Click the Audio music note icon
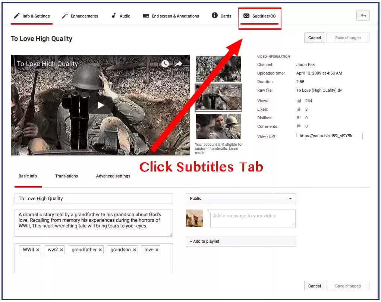 coord(115,16)
